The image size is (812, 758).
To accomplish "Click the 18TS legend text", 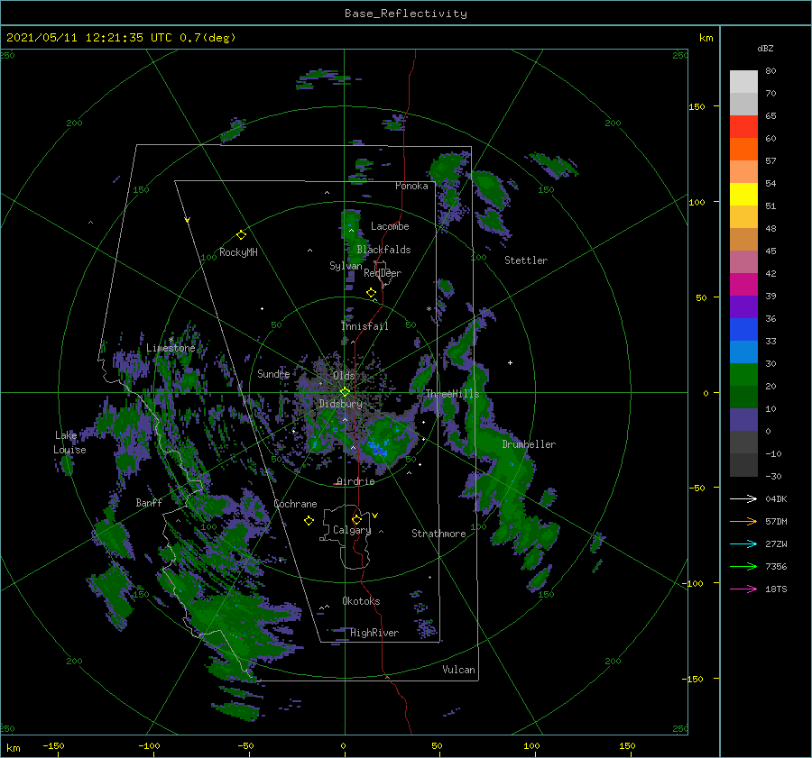I will [776, 589].
